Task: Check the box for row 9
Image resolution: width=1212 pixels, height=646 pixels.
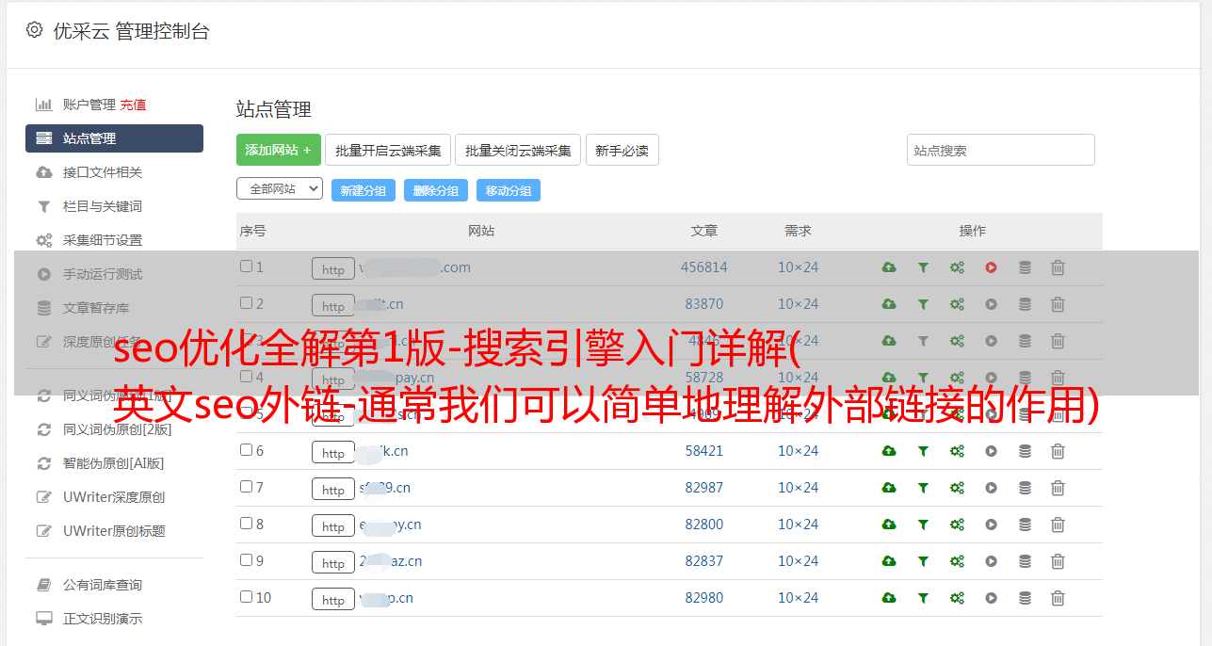Action: click(x=246, y=560)
